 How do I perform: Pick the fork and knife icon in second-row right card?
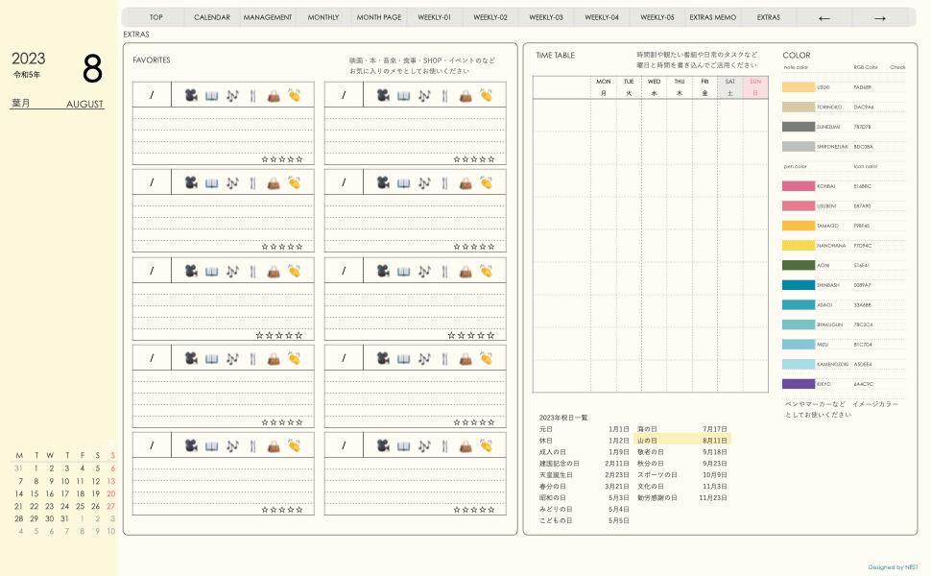[444, 182]
